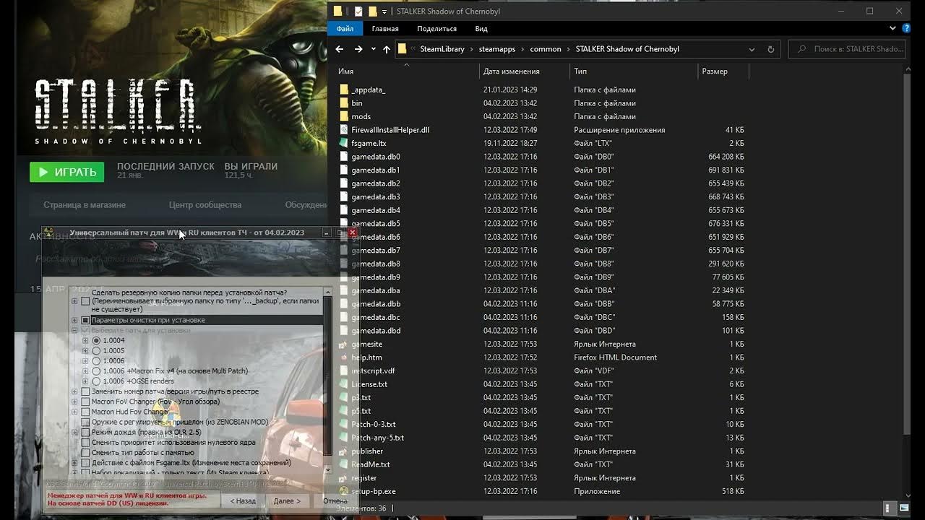Open the Вид ribbon tab
925x520 pixels.
pyautogui.click(x=481, y=29)
